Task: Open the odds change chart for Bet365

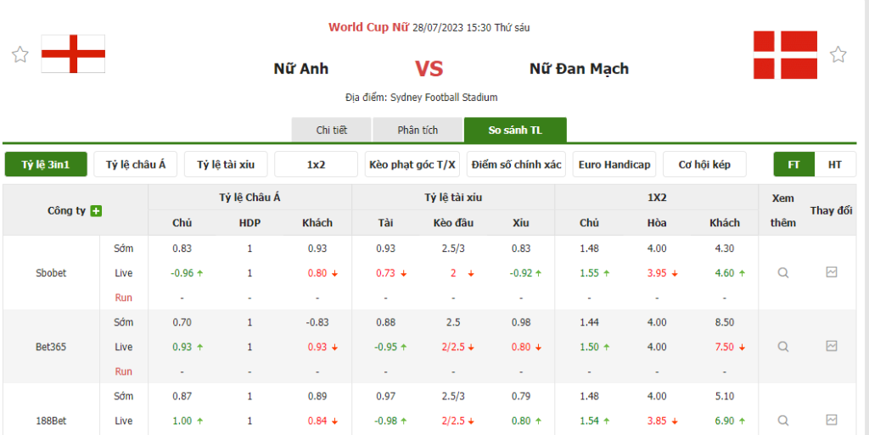Action: (x=832, y=347)
